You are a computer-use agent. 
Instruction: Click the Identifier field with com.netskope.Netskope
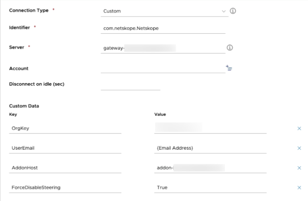[162, 28]
